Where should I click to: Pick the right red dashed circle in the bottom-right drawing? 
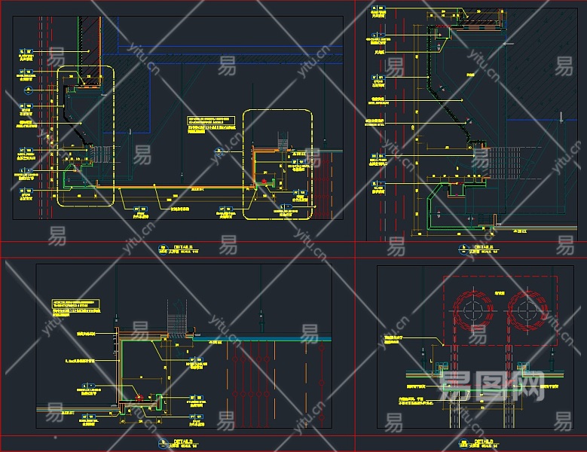[x=527, y=310]
